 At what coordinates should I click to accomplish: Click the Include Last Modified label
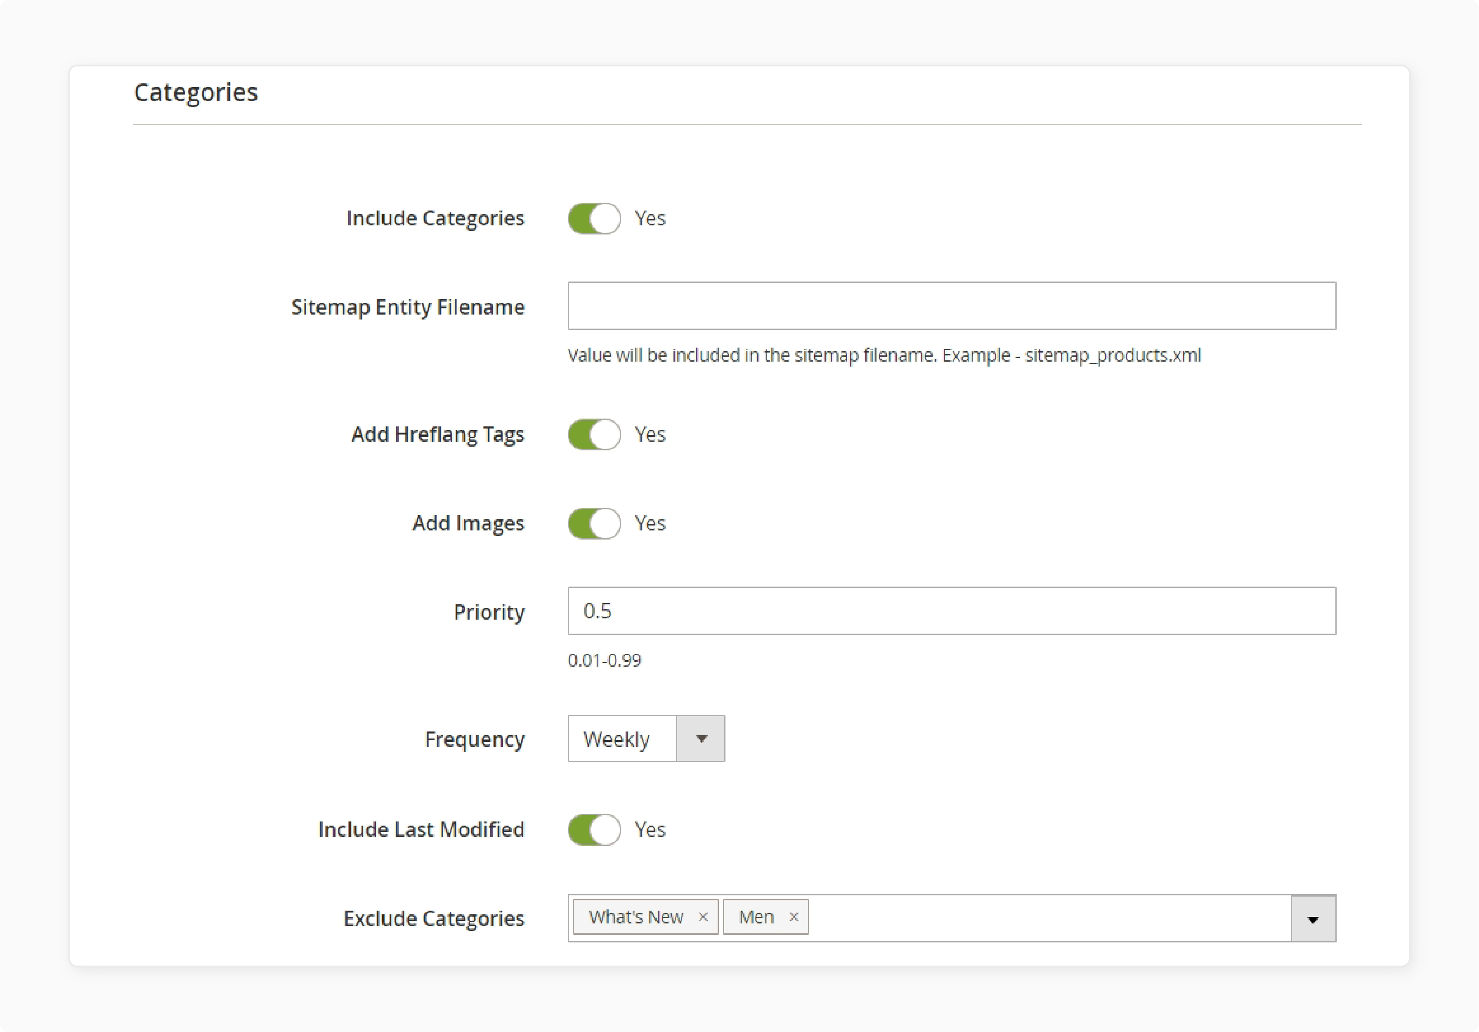421,830
